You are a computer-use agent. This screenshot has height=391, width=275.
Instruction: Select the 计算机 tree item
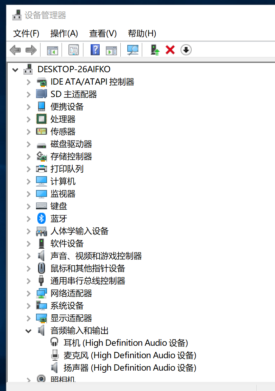coord(63,181)
